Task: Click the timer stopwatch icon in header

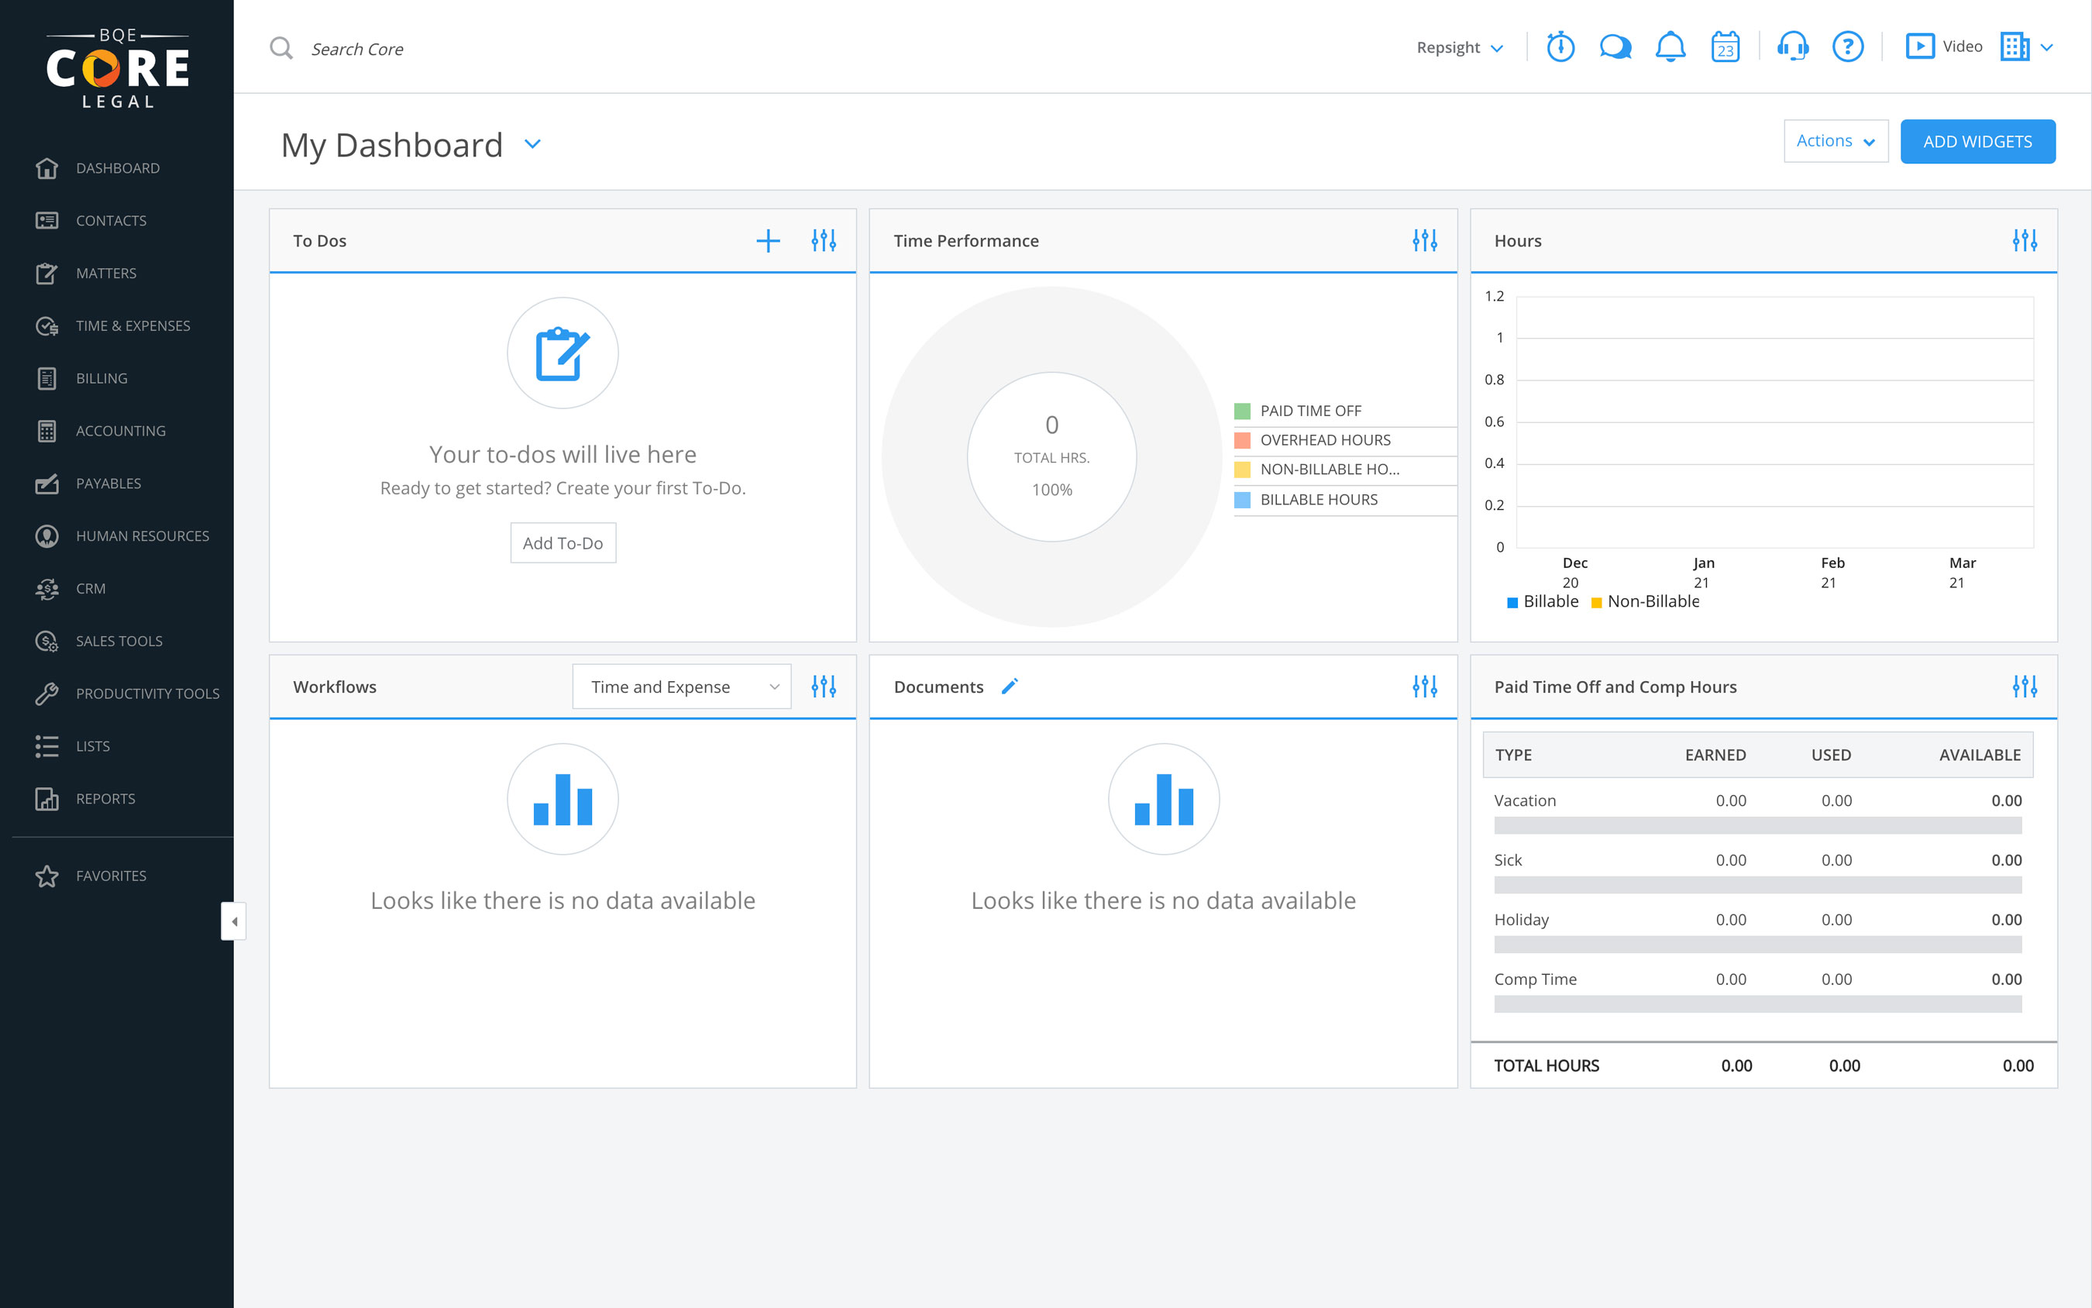Action: [1560, 46]
